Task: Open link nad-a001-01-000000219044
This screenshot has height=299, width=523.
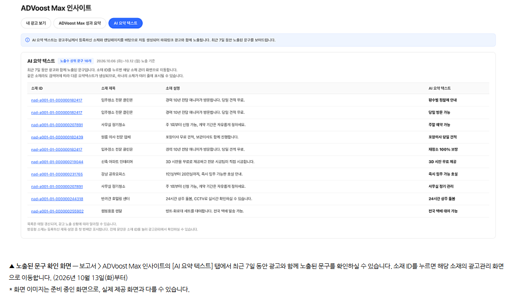Action: [x=57, y=162]
